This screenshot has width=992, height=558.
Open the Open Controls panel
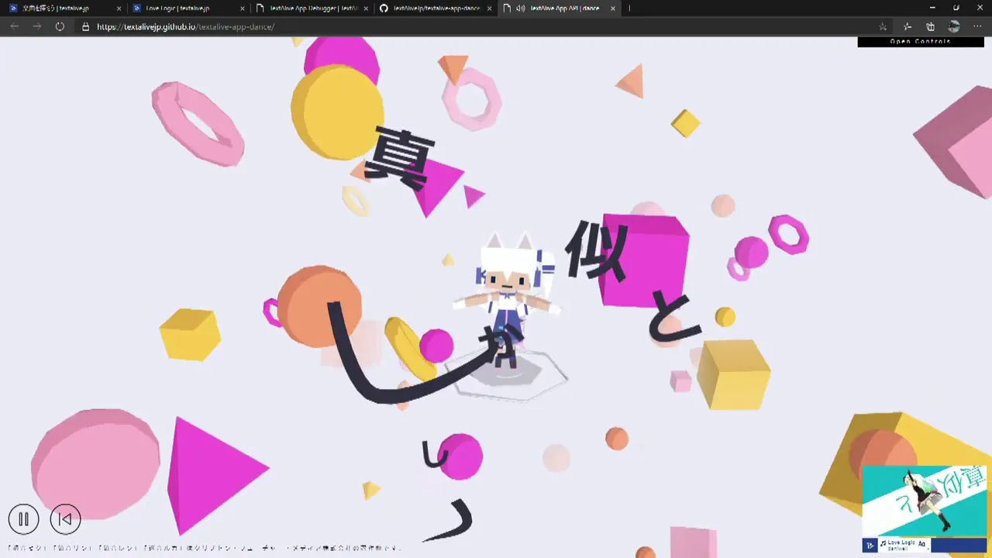tap(920, 42)
